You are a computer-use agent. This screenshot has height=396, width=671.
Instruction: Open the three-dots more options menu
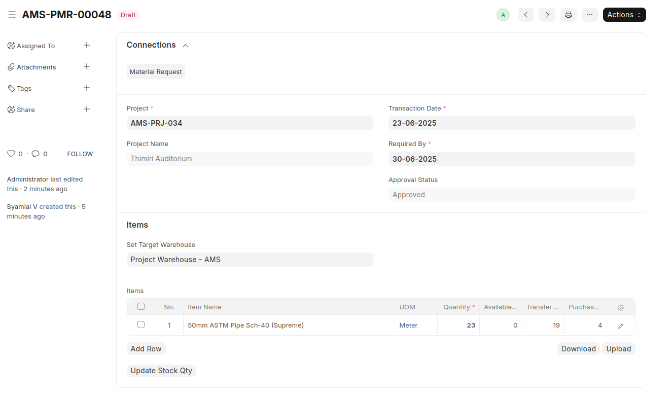589,15
